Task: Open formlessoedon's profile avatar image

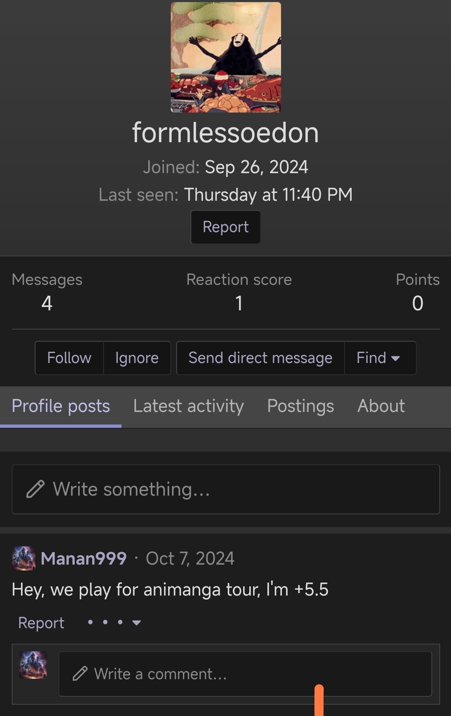Action: tap(225, 57)
